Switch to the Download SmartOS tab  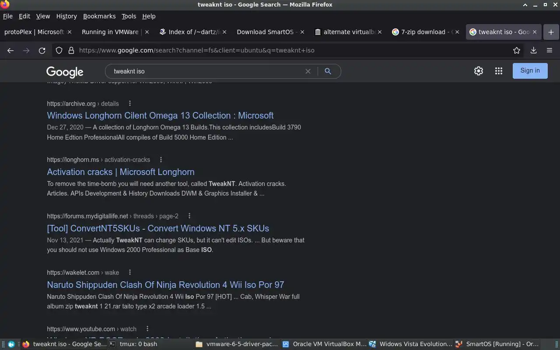[267, 32]
